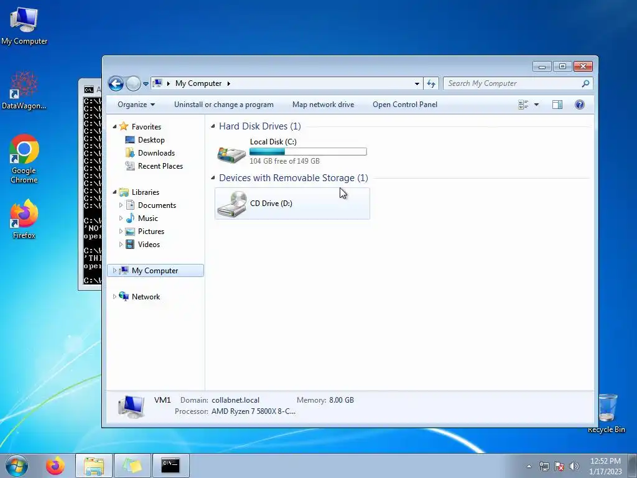Select Desktop under Favorites

(x=151, y=140)
